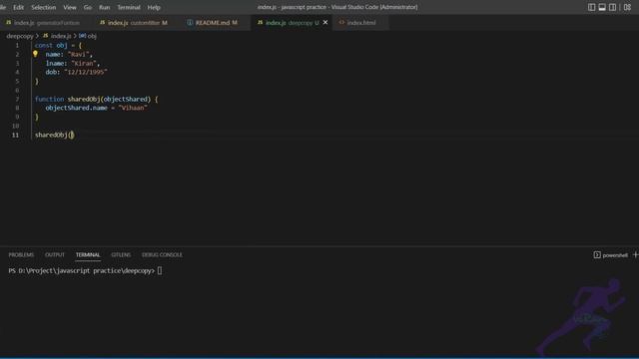The height and width of the screenshot is (359, 639).
Task: Open the OUTPUT panel tab
Action: [x=55, y=255]
